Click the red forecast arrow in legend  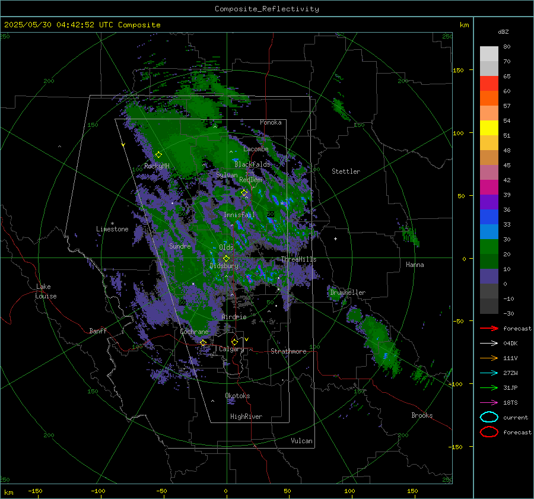click(x=489, y=328)
